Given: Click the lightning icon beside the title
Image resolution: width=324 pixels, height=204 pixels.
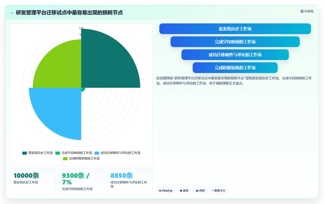Looking at the screenshot, I should 12,13.
